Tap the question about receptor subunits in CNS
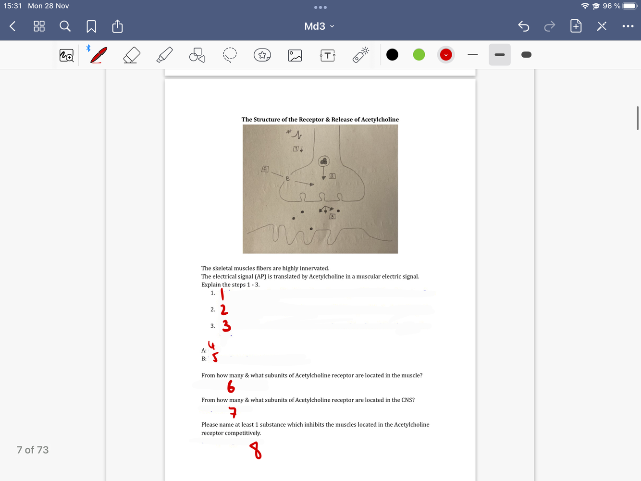641x481 pixels. [x=308, y=400]
